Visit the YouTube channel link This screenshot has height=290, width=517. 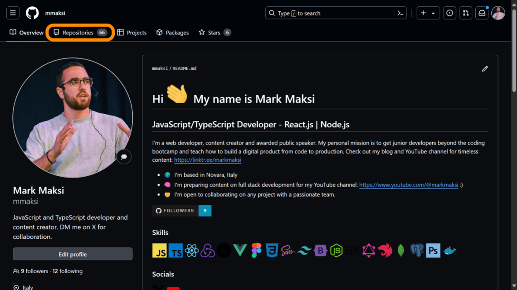point(408,185)
